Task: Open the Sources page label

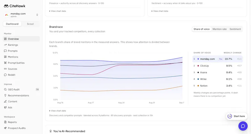Action: (13, 69)
